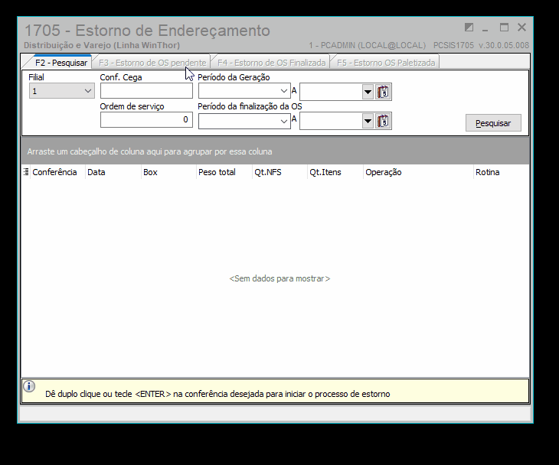Click the restore-layout icon in title bar
This screenshot has width=559, height=465.
[469, 28]
